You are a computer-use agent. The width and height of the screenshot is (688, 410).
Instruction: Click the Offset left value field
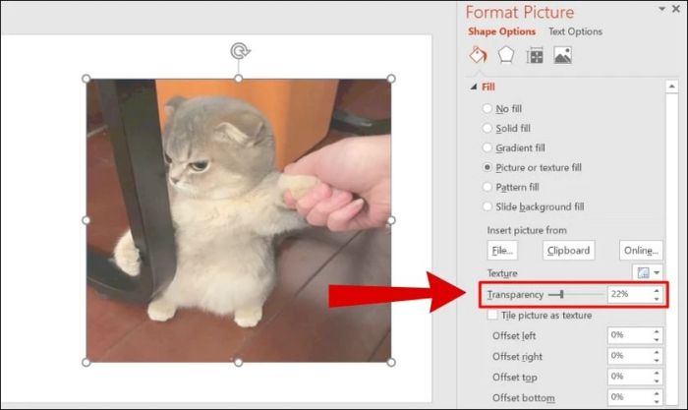click(629, 335)
